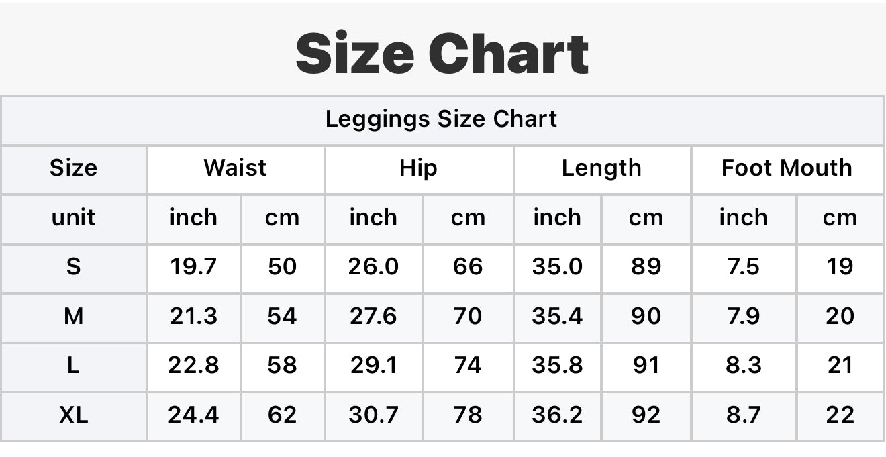Viewport: 886px width, 457px height.
Task: Select the Length column header
Action: (602, 168)
